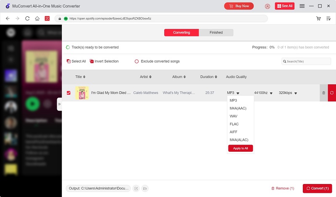Image resolution: width=336 pixels, height=197 pixels.
Task: Open the home page icon
Action: click(x=37, y=18)
